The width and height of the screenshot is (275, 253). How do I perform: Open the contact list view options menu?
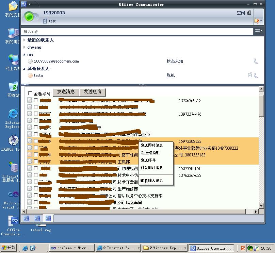coord(259,31)
